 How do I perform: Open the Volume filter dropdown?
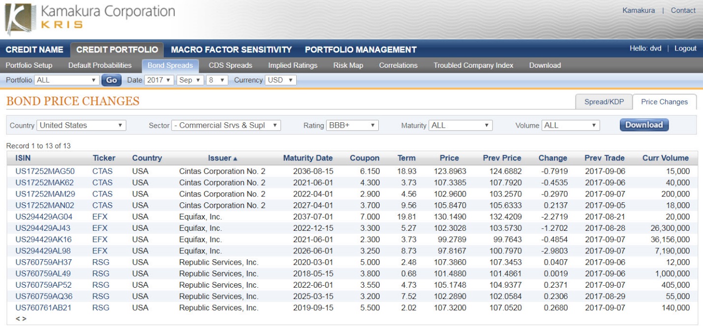pyautogui.click(x=571, y=125)
